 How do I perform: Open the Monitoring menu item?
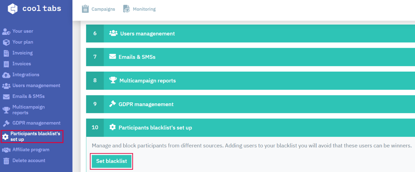(144, 9)
